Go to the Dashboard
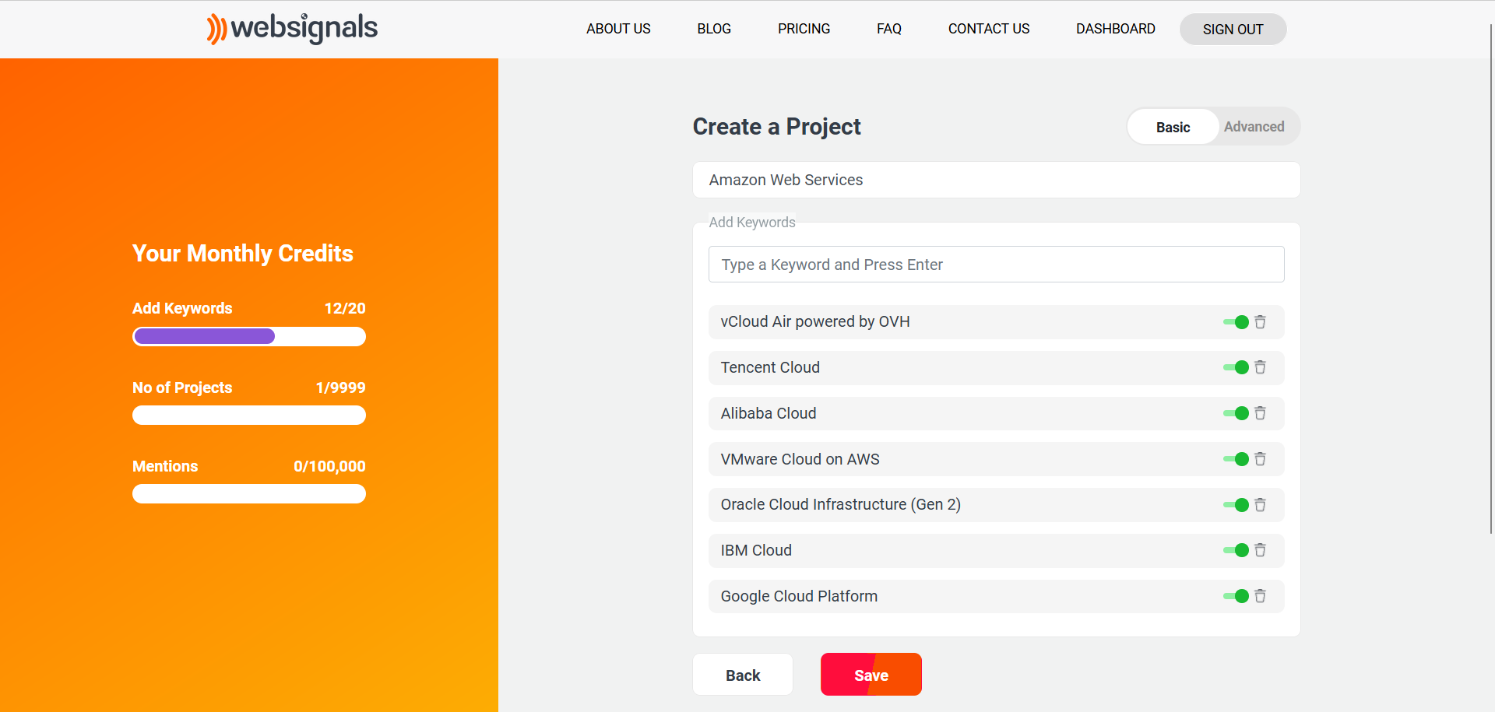 click(1115, 29)
